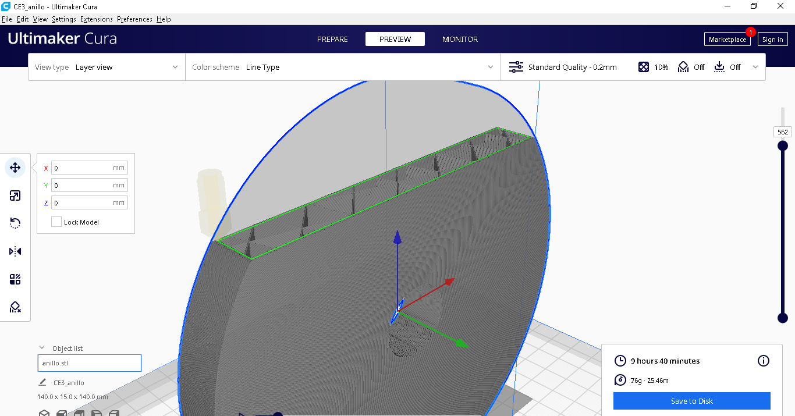Open the Color scheme dropdown
The height and width of the screenshot is (416, 795).
343,67
